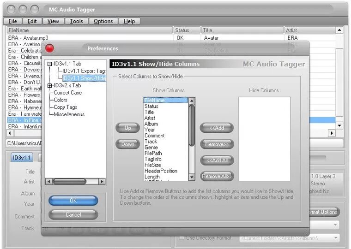Click Show Columns list scroll down arrow

coord(192,177)
